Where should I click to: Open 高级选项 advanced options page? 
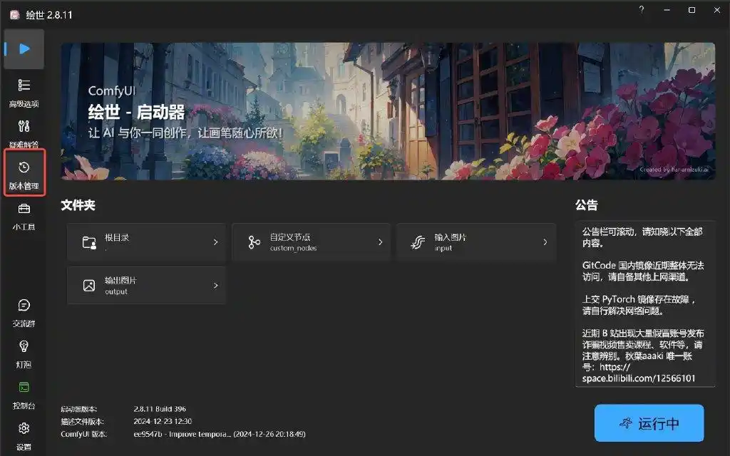(24, 92)
